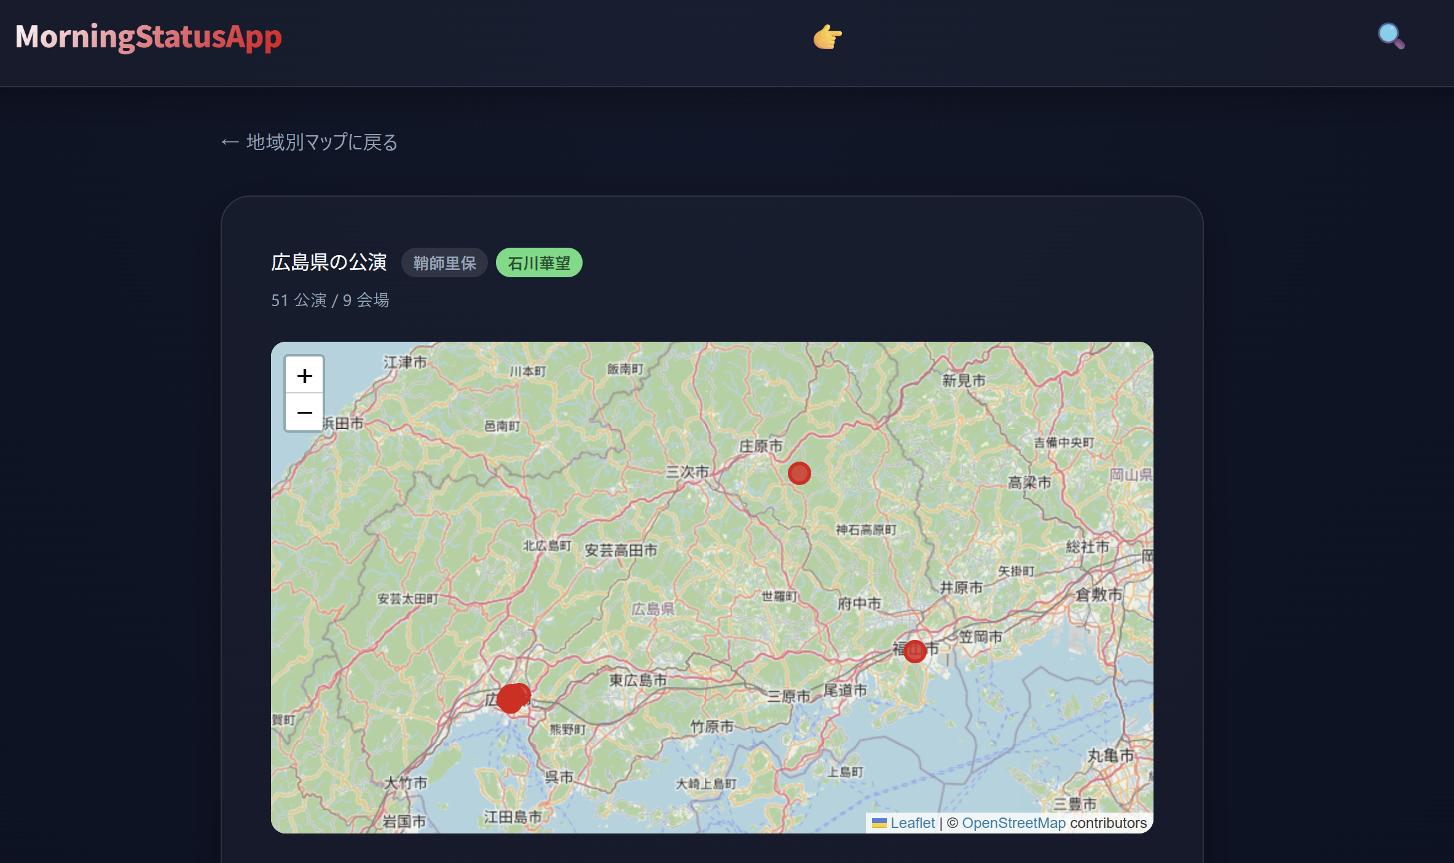Toggle the 鞘師里保 member filter chip
This screenshot has height=863, width=1454.
(x=444, y=263)
